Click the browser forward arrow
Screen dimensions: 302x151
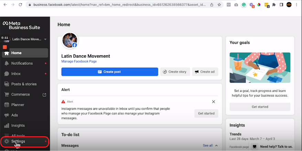point(13,4)
